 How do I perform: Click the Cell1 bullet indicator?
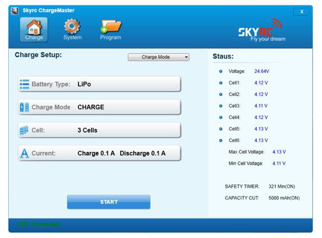click(221, 83)
